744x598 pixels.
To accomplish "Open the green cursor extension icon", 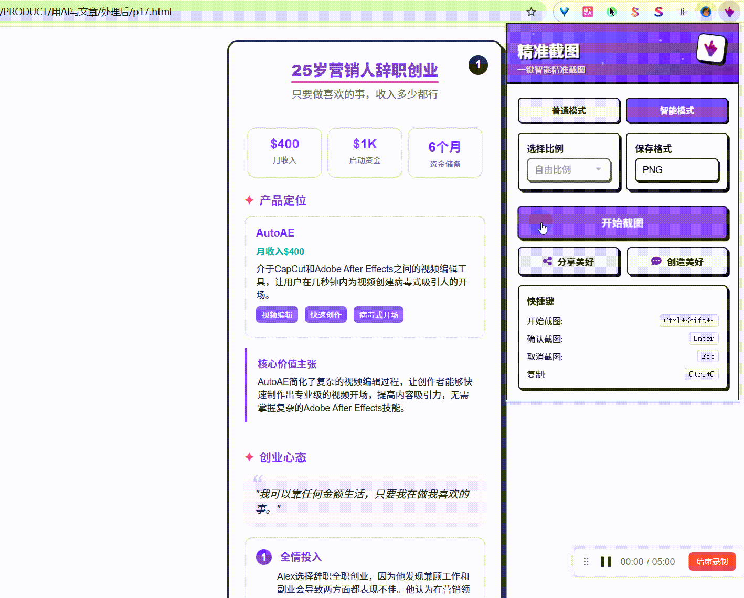I will pos(611,12).
